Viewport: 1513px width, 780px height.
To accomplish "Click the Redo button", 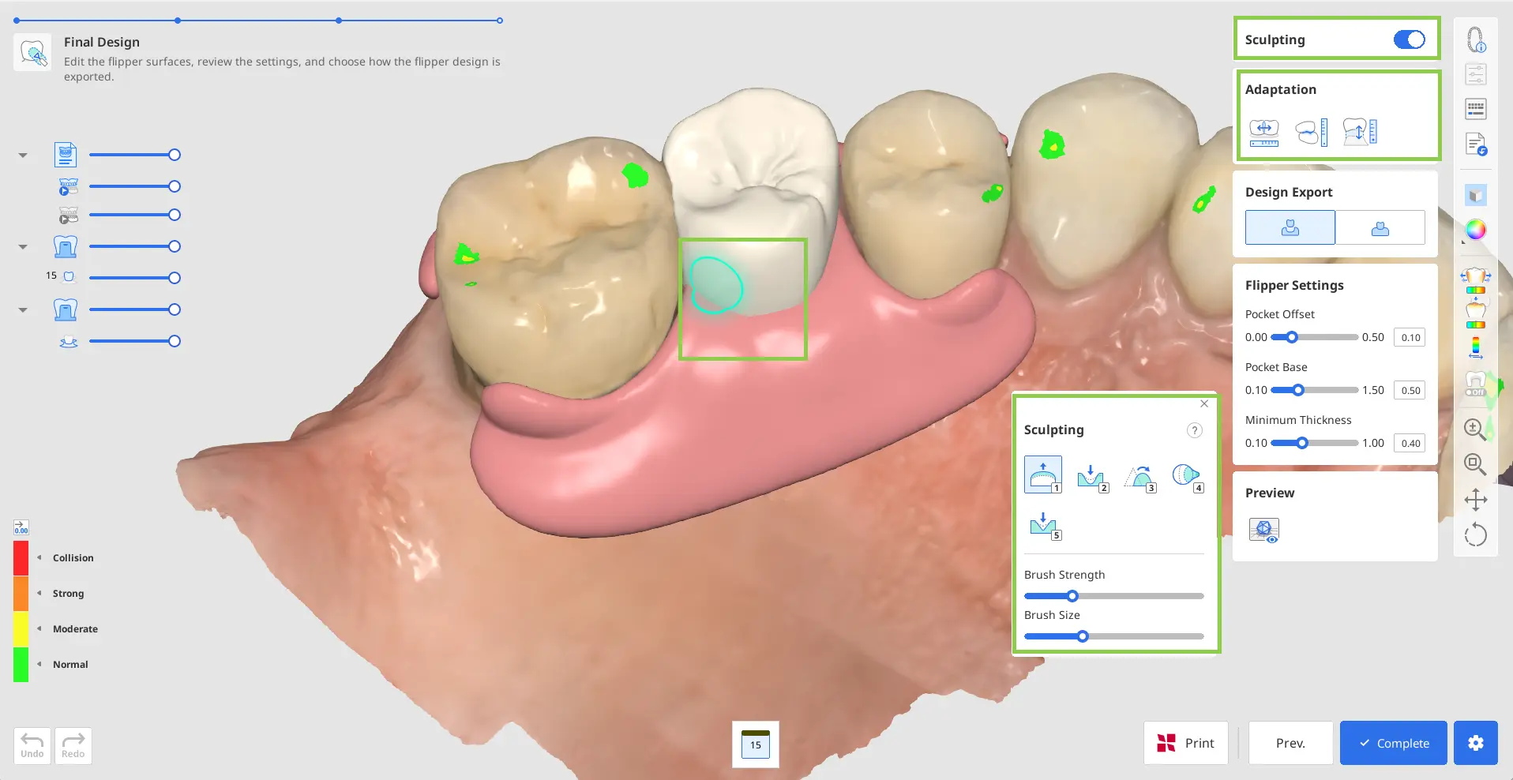I will click(73, 745).
